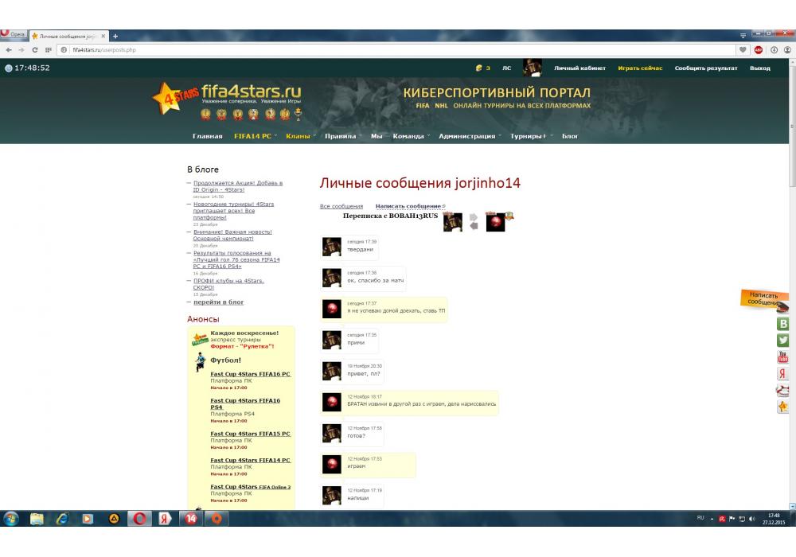The height and width of the screenshot is (557, 796).
Task: Go to the Блог menu item
Action: [x=570, y=136]
